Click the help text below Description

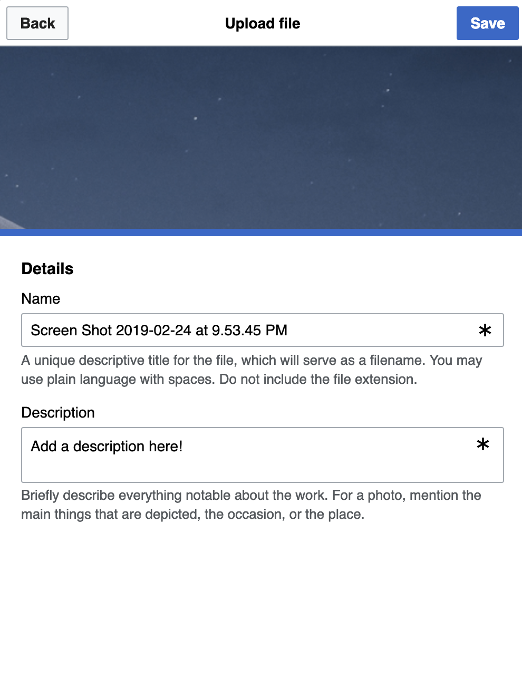point(251,505)
